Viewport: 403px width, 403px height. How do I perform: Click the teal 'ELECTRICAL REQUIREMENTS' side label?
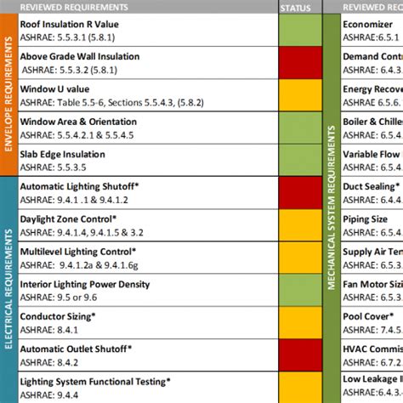coord(9,290)
